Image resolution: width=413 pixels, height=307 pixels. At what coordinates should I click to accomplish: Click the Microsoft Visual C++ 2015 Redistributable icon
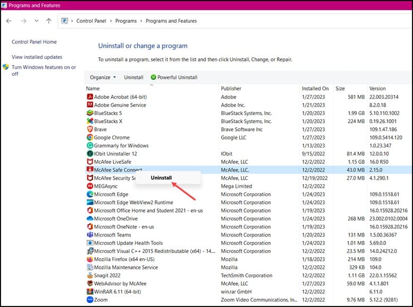(90, 251)
